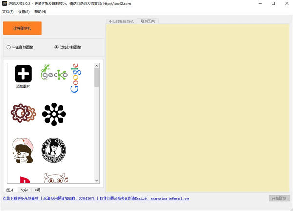Click the 添加图片 plus icon
The height and width of the screenshot is (211, 293).
[23, 74]
